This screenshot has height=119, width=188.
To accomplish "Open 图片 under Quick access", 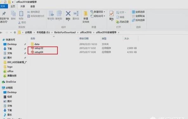I will click(x=10, y=58).
